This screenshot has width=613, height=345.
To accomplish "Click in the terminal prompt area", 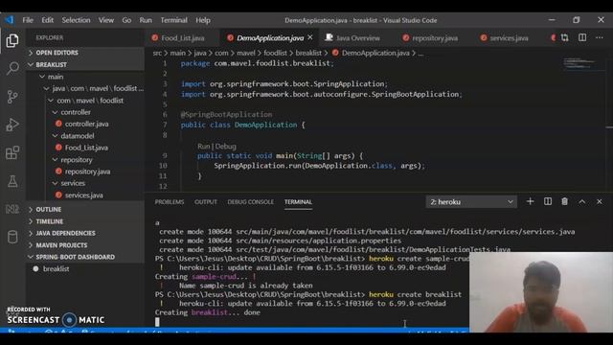I will point(157,322).
